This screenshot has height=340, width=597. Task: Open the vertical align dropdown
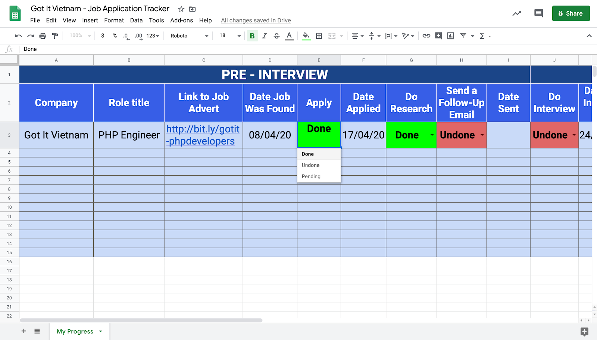click(x=374, y=36)
